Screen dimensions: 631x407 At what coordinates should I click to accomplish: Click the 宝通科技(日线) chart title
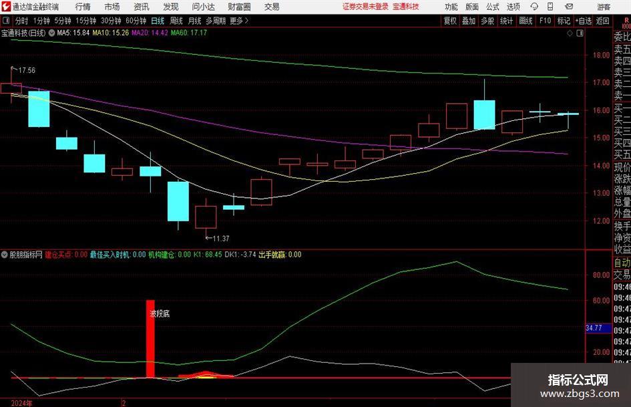[x=23, y=33]
